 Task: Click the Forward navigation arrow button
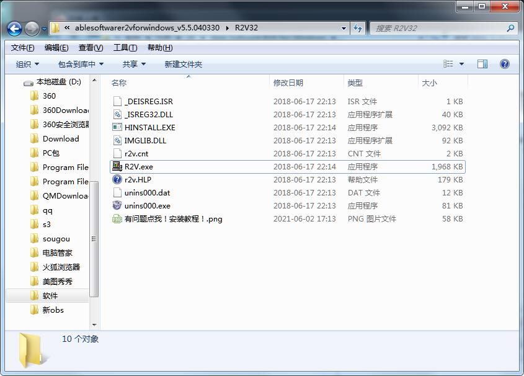pyautogui.click(x=32, y=29)
